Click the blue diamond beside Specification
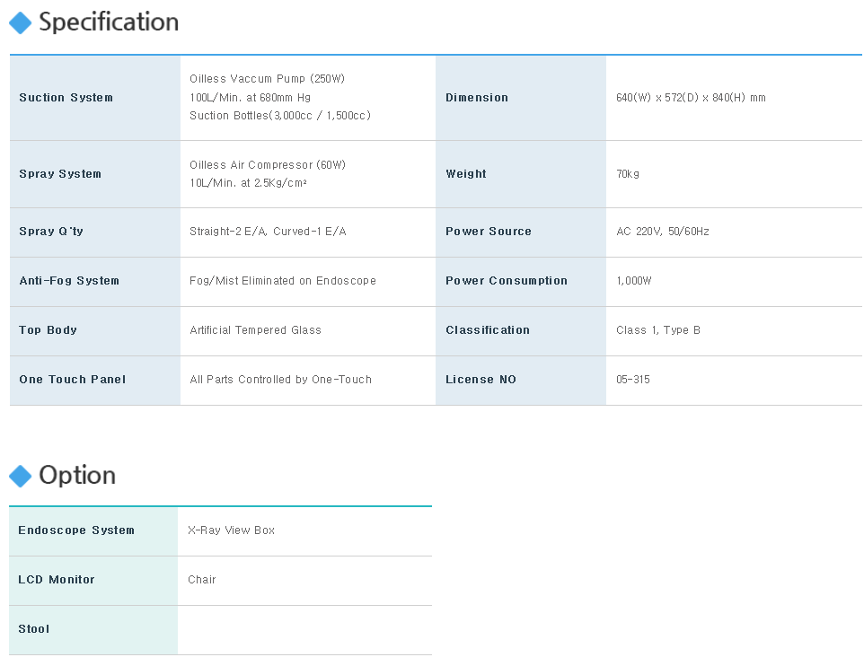The image size is (864, 666). pos(21,23)
